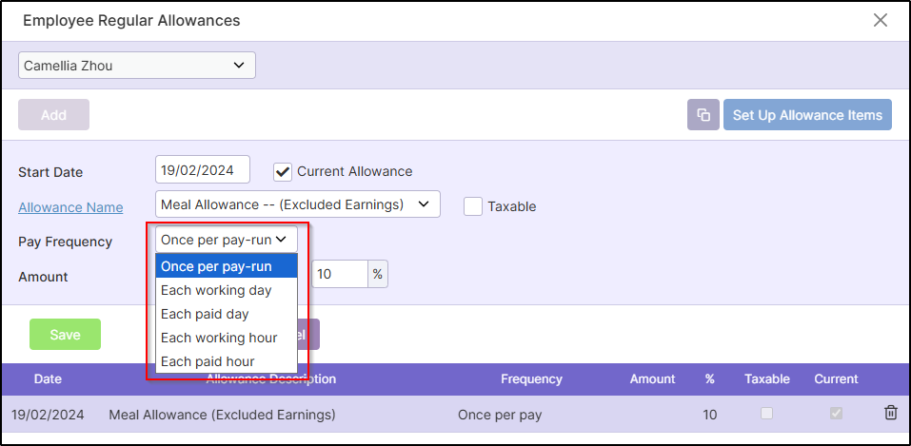
Task: Follow the Allowance Name link
Action: pos(70,206)
